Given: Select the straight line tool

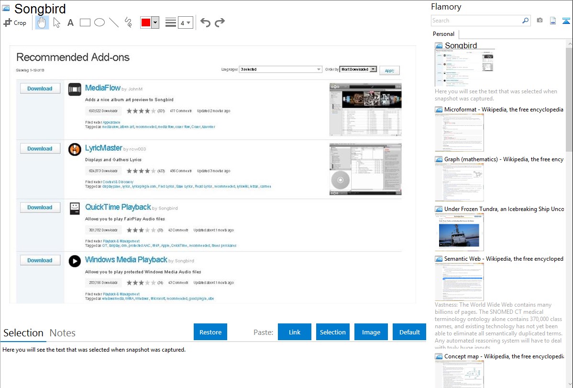Looking at the screenshot, I should coord(114,22).
